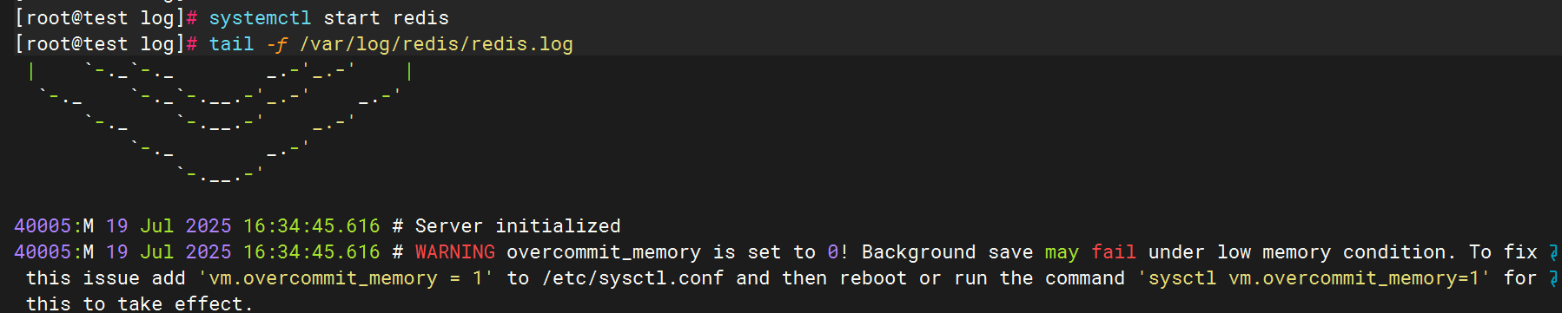Click the /var/log/redis/redis.log file path
This screenshot has height=313, width=1562.
click(x=436, y=44)
